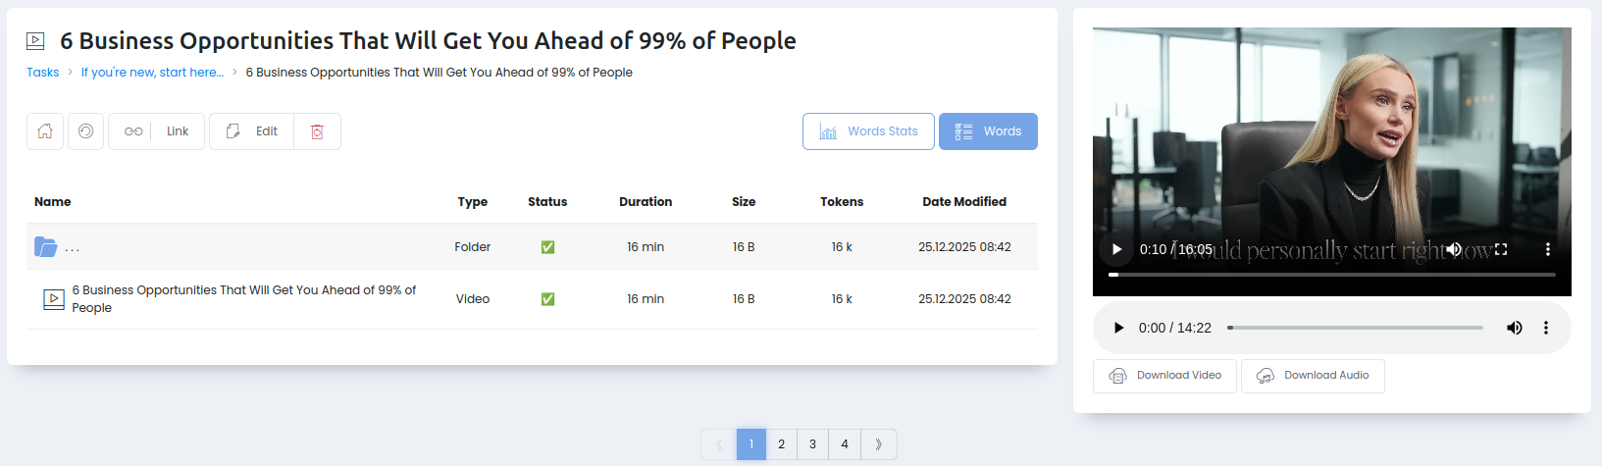Click the red delete trash icon

click(317, 131)
